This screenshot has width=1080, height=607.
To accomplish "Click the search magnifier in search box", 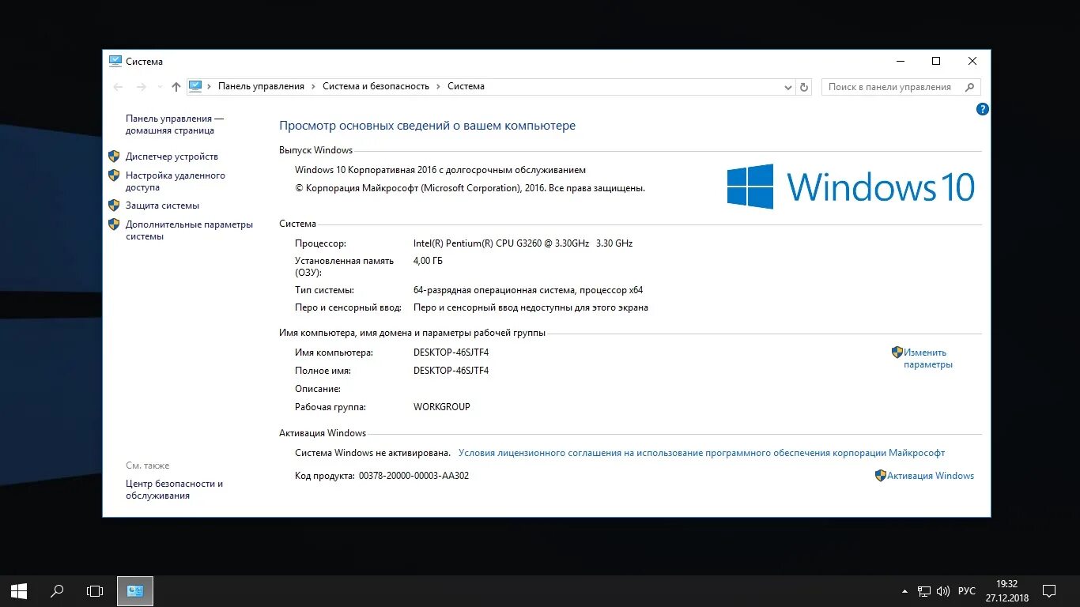I will pyautogui.click(x=970, y=87).
